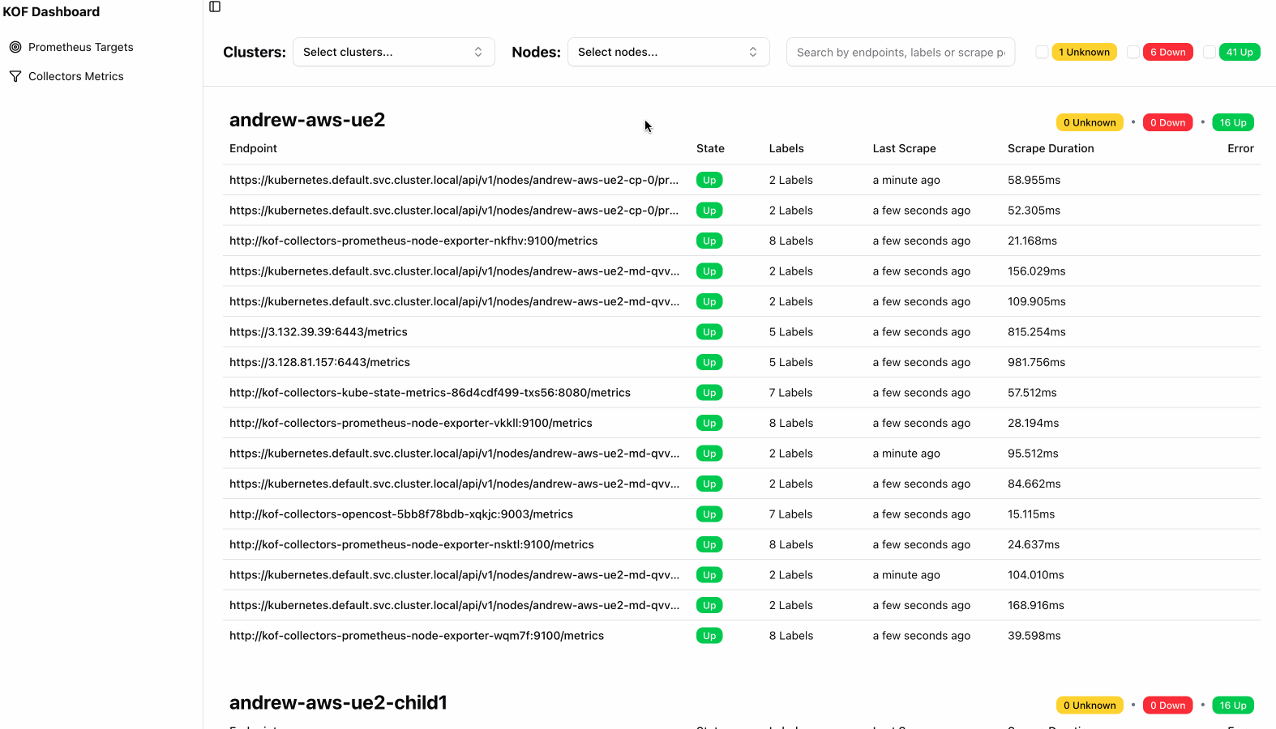Click the 16 Up badge for andrew-aws-ue2
The width and height of the screenshot is (1276, 729).
coord(1232,123)
